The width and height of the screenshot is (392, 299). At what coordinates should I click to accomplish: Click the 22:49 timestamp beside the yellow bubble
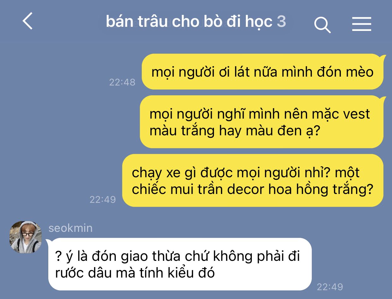pos(103,200)
